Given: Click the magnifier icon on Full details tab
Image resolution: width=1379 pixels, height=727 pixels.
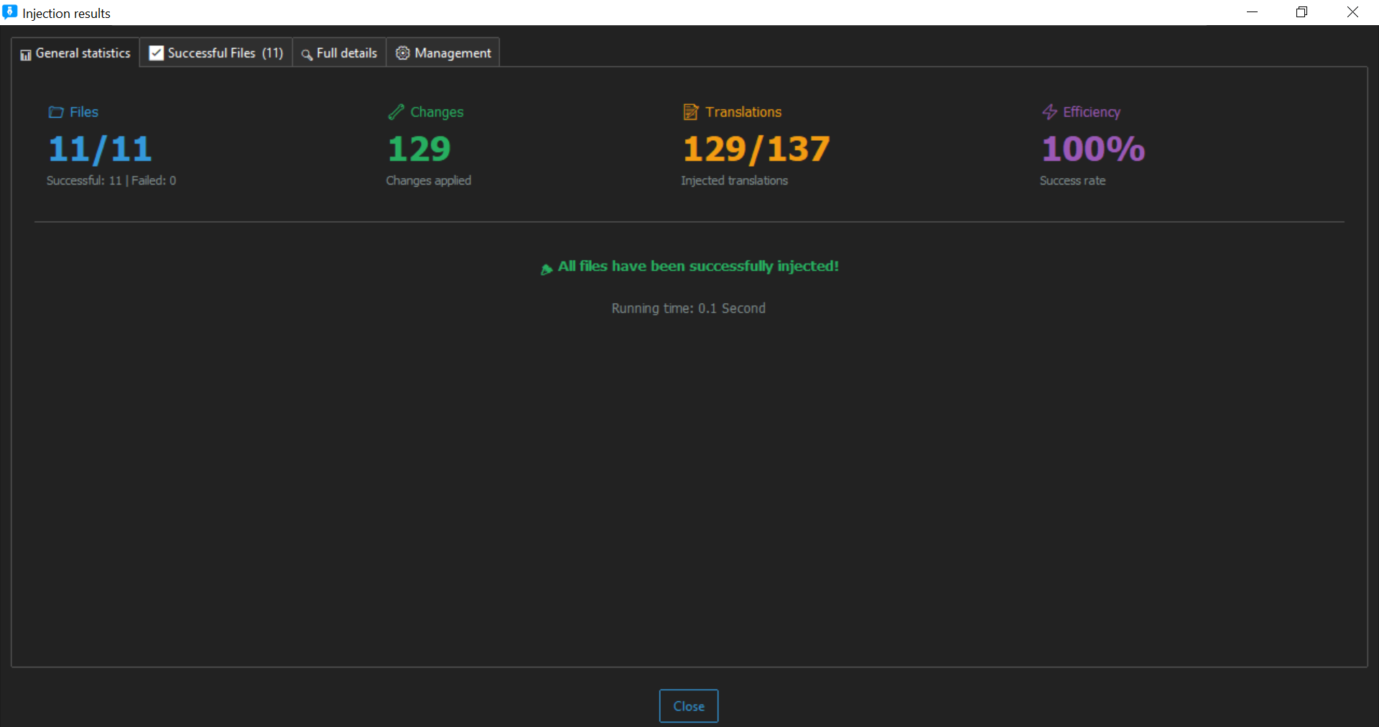Looking at the screenshot, I should pos(307,55).
